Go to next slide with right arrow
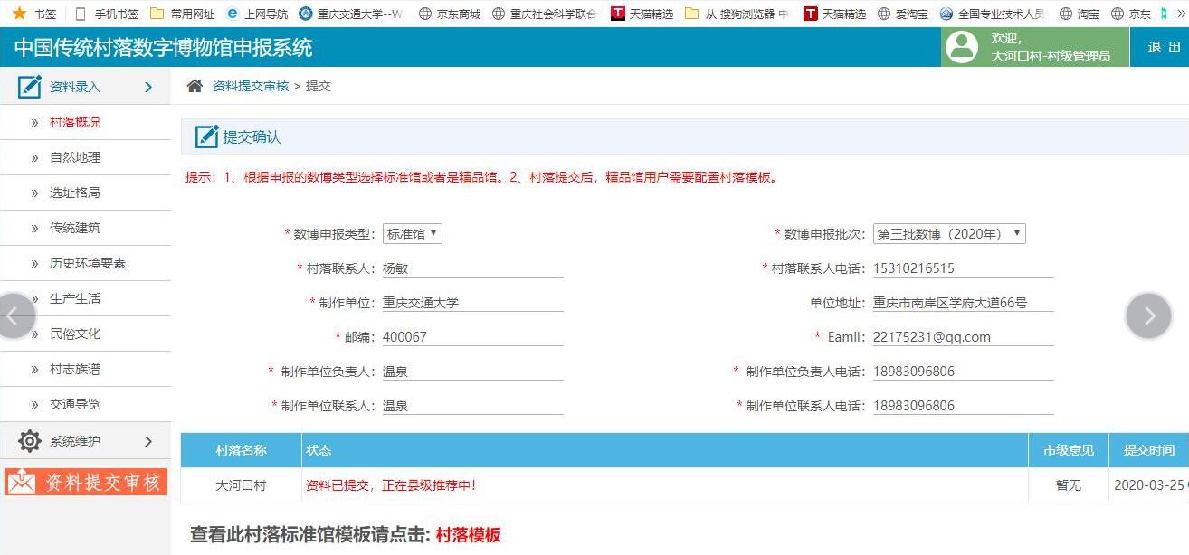Screen dimensions: 1189x555 [x=1148, y=315]
